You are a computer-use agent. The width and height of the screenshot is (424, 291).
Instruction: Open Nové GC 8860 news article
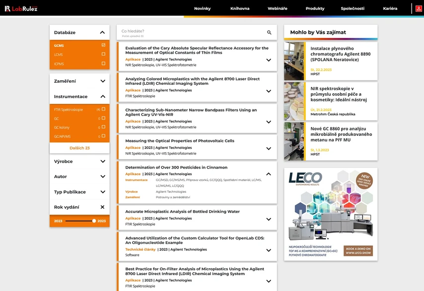pos(341,134)
